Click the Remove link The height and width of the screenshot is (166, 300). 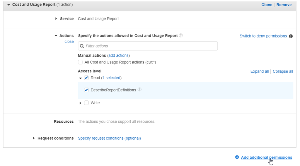[284, 5]
